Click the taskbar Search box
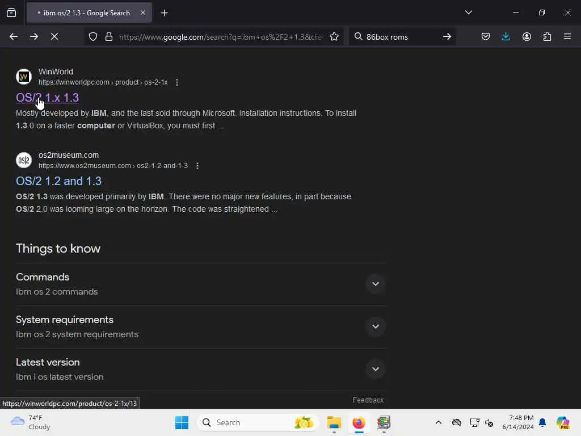The height and width of the screenshot is (436, 581). (x=258, y=422)
